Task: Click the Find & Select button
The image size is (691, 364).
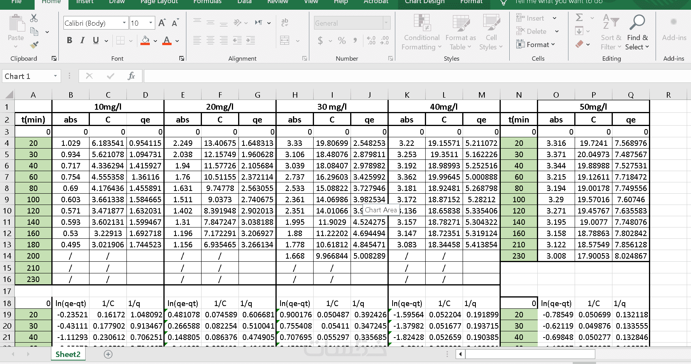Action: pos(637,33)
